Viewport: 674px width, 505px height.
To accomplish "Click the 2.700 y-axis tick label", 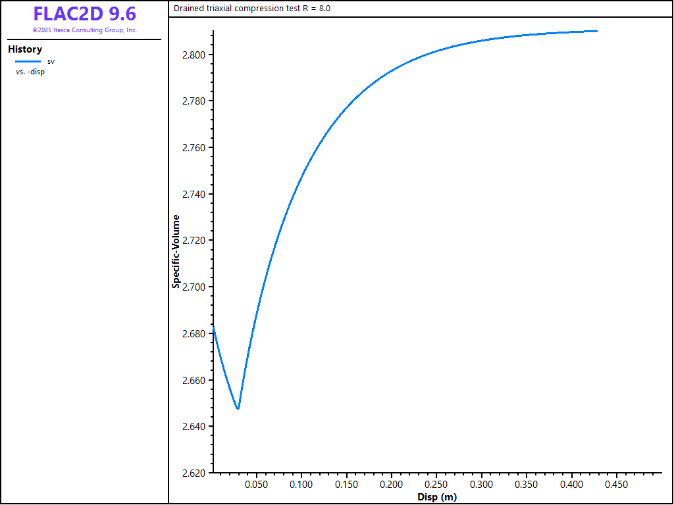I will click(x=194, y=287).
